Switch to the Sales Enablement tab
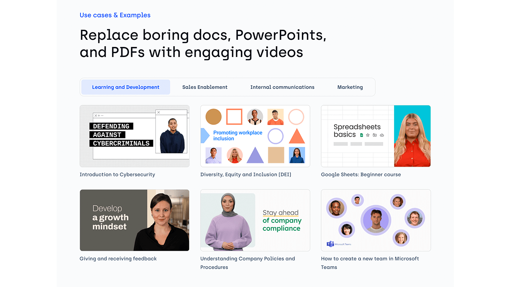The image size is (510, 287). (205, 87)
